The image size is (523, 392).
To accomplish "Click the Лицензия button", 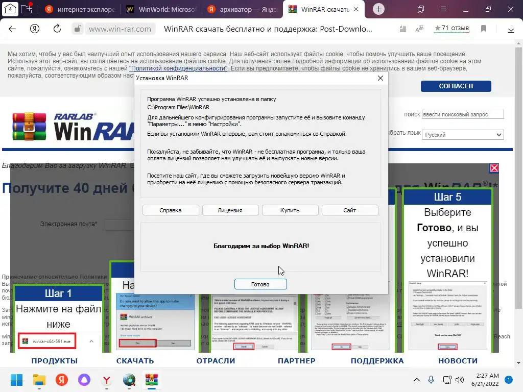I will pos(230,210).
